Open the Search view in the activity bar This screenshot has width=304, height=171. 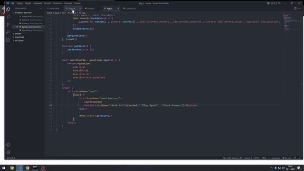pos(8,17)
